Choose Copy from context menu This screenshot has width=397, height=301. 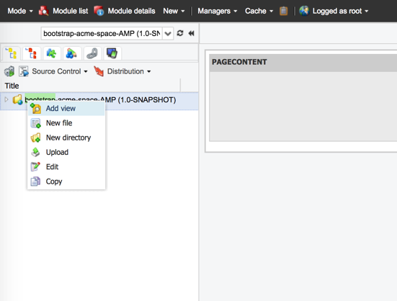(66, 181)
